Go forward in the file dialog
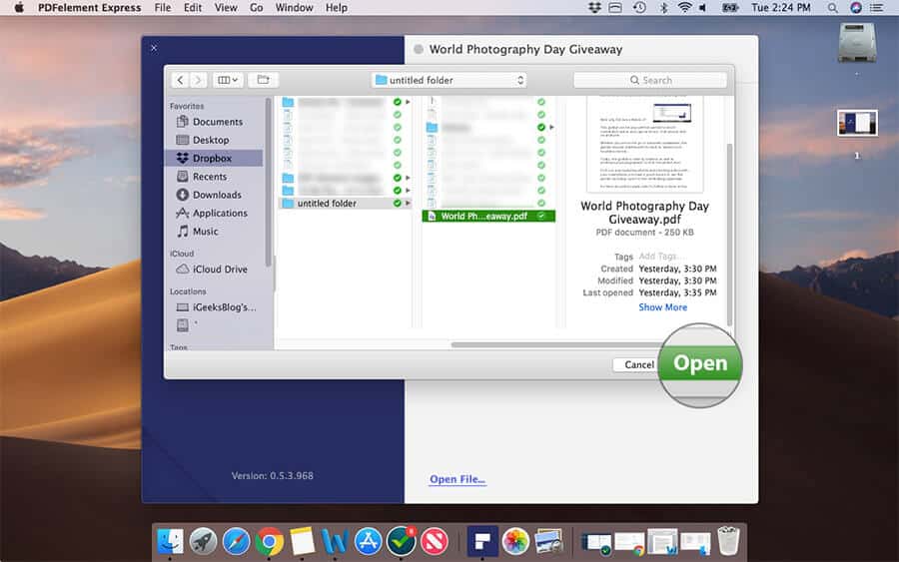Screen dimensions: 899x562 pos(199,80)
